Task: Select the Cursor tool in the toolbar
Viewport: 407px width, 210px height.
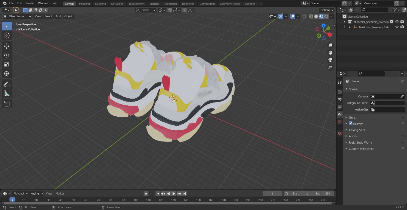Action: 7,35
